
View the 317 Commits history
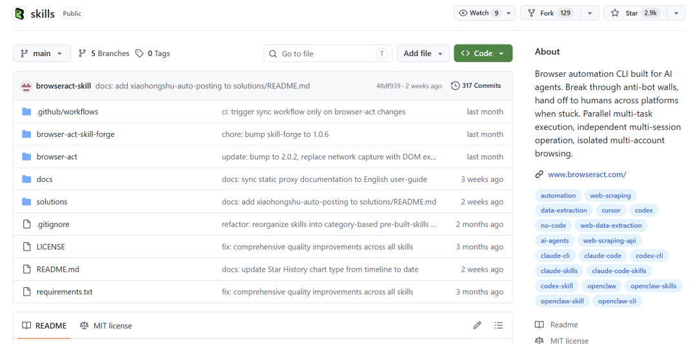(476, 86)
